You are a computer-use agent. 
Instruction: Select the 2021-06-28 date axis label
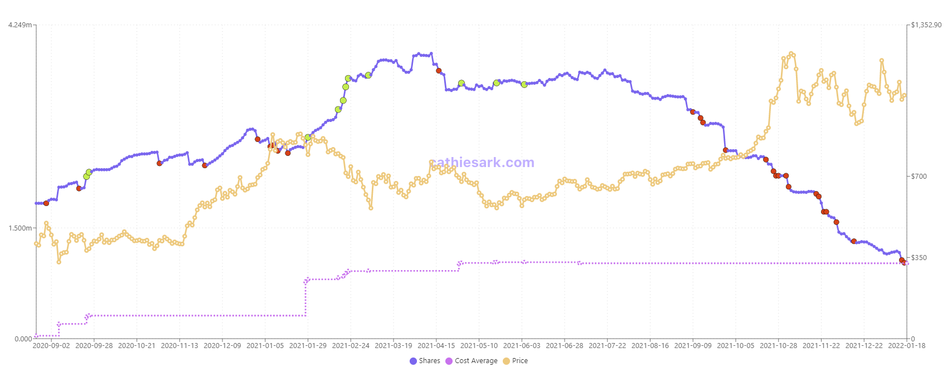(x=565, y=346)
